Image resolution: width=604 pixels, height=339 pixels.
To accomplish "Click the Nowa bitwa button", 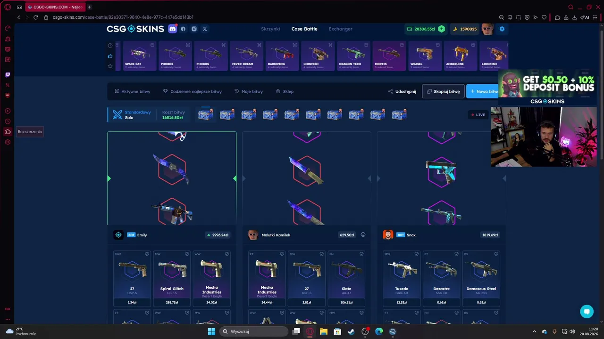I will point(483,91).
